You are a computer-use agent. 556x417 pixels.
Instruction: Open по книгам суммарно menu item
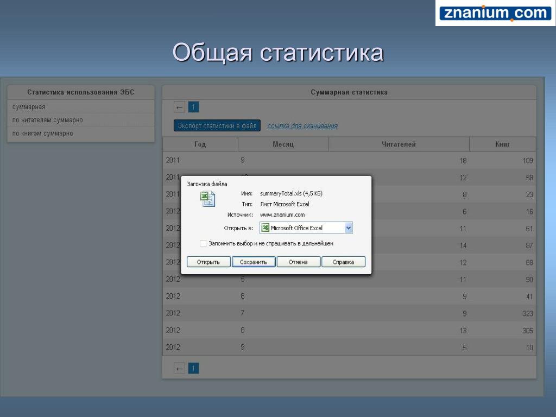[x=43, y=134]
